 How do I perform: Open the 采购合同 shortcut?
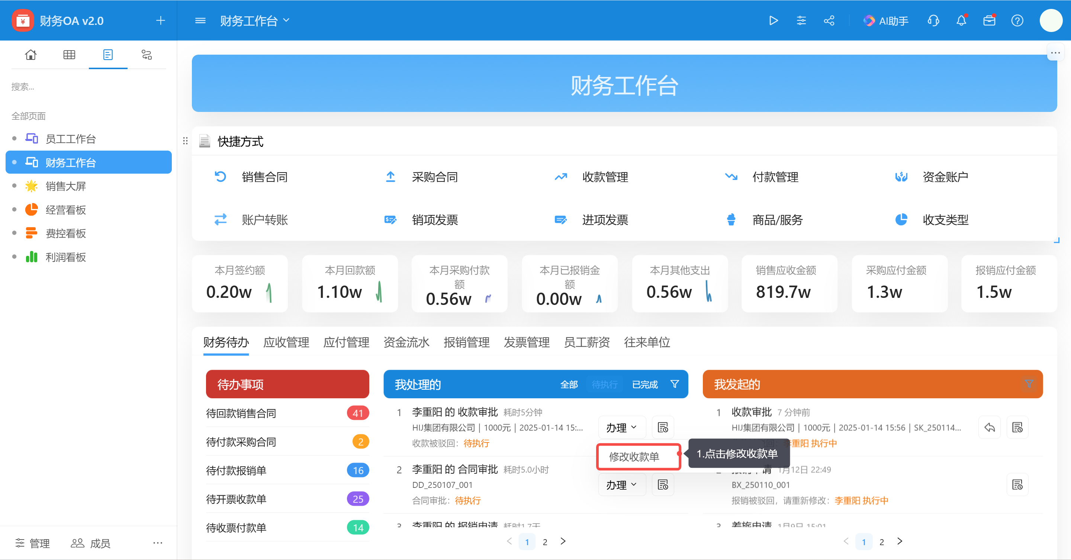(421, 177)
